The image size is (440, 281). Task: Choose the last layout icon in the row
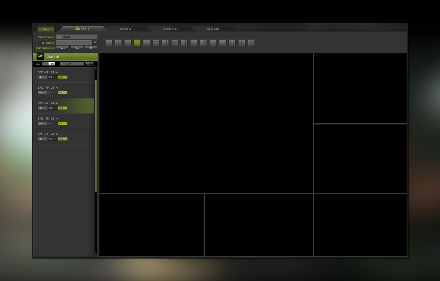pos(251,43)
